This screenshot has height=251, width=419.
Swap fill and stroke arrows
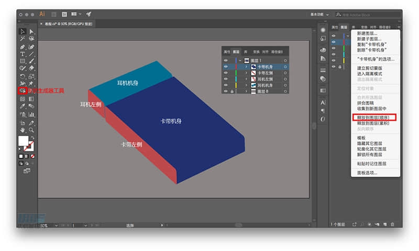point(32,137)
